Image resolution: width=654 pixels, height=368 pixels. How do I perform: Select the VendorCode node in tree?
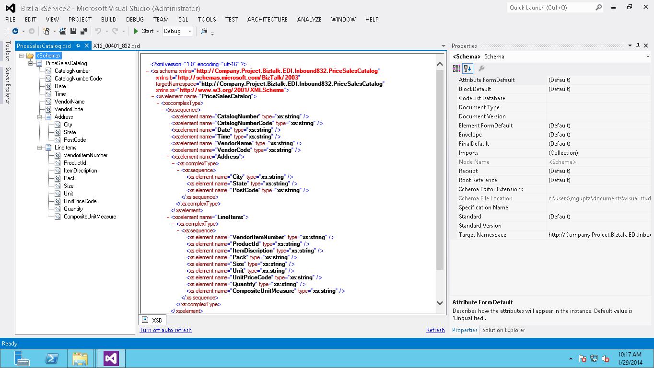pos(69,109)
